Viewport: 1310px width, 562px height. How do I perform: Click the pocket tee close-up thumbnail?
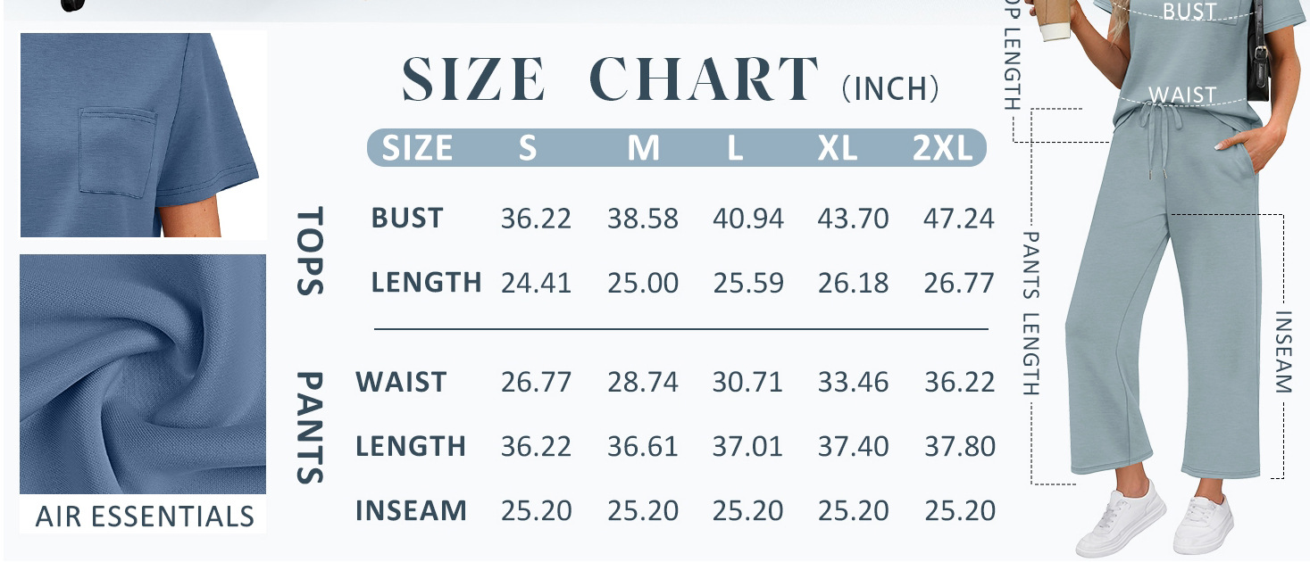pyautogui.click(x=143, y=135)
